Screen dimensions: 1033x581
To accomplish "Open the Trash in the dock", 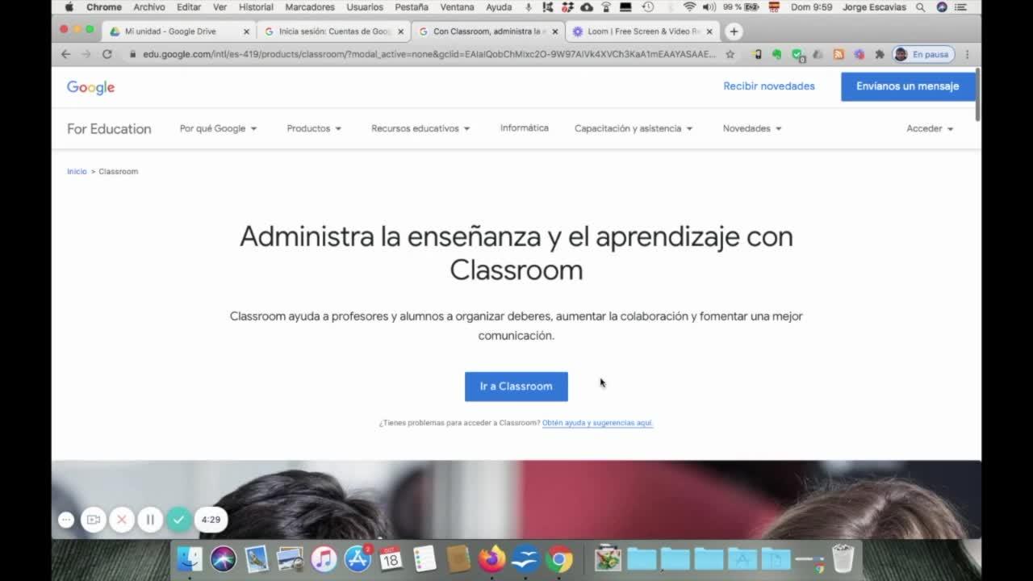I will point(843,558).
